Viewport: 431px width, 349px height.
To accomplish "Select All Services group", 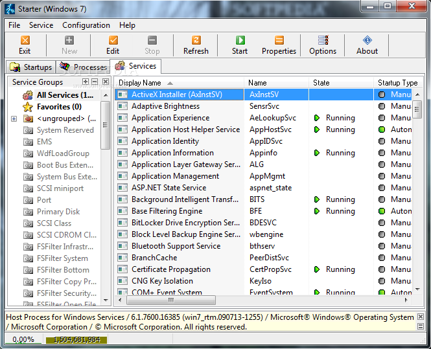I will (x=65, y=95).
